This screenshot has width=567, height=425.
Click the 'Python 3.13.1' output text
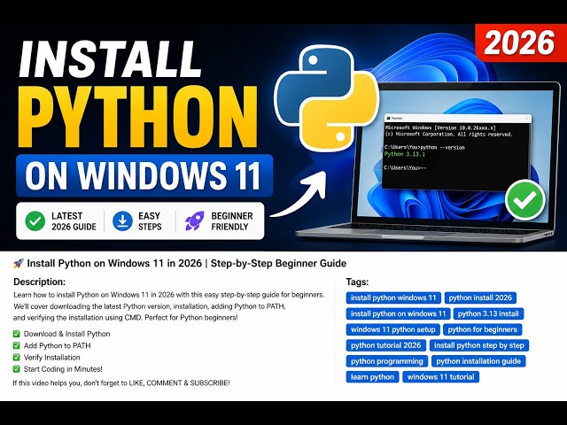405,154
